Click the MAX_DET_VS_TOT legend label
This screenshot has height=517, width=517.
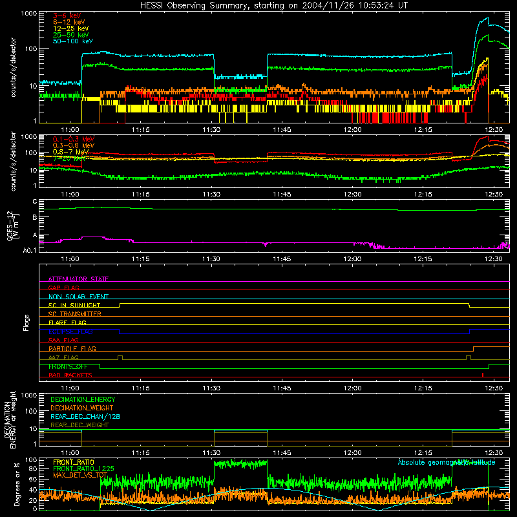[x=80, y=475]
